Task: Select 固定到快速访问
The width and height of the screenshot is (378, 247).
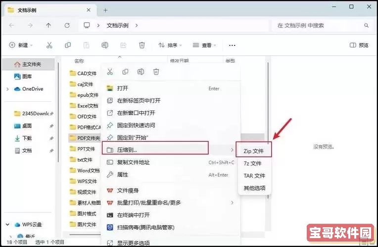Action: 170,125
